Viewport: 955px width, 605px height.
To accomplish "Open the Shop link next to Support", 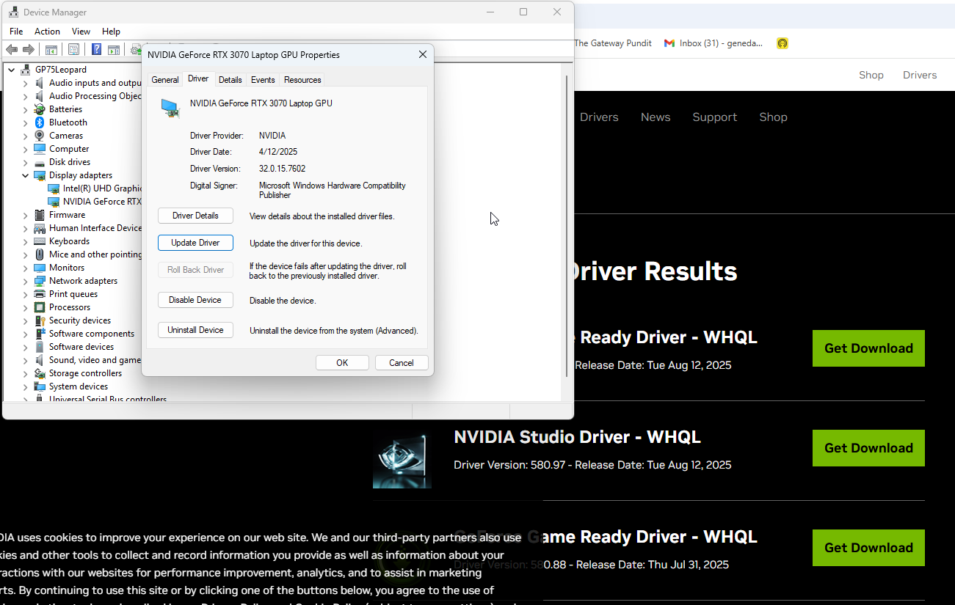I will pos(773,117).
